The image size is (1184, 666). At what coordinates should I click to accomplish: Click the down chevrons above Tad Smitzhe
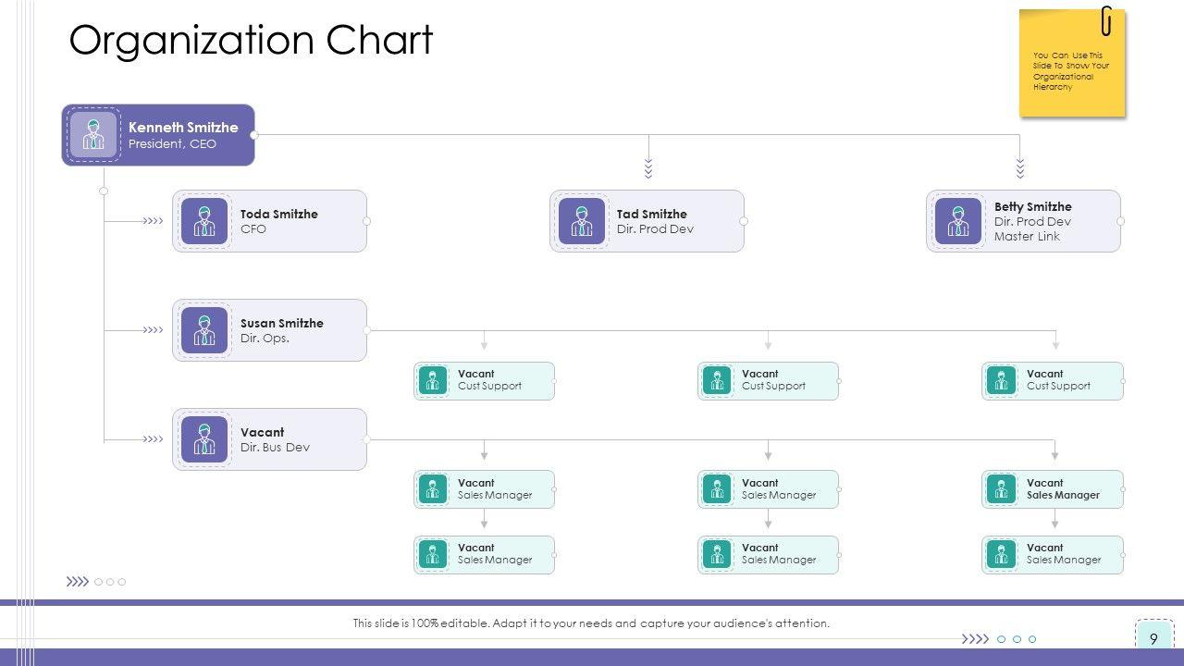(x=648, y=168)
